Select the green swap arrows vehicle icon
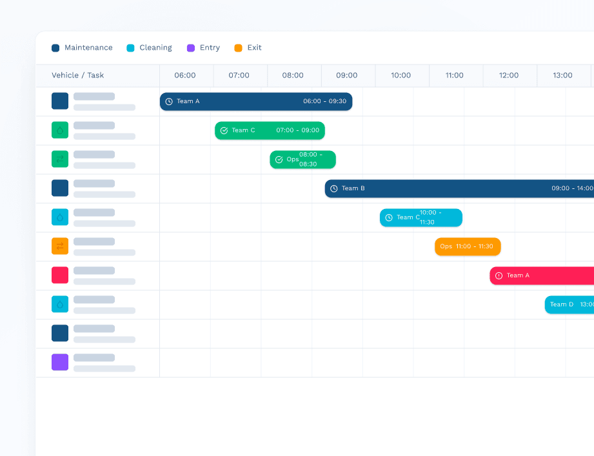Viewport: 594px width, 456px height. click(x=60, y=159)
